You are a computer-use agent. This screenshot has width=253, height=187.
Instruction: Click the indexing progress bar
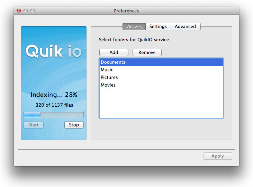pos(54,115)
